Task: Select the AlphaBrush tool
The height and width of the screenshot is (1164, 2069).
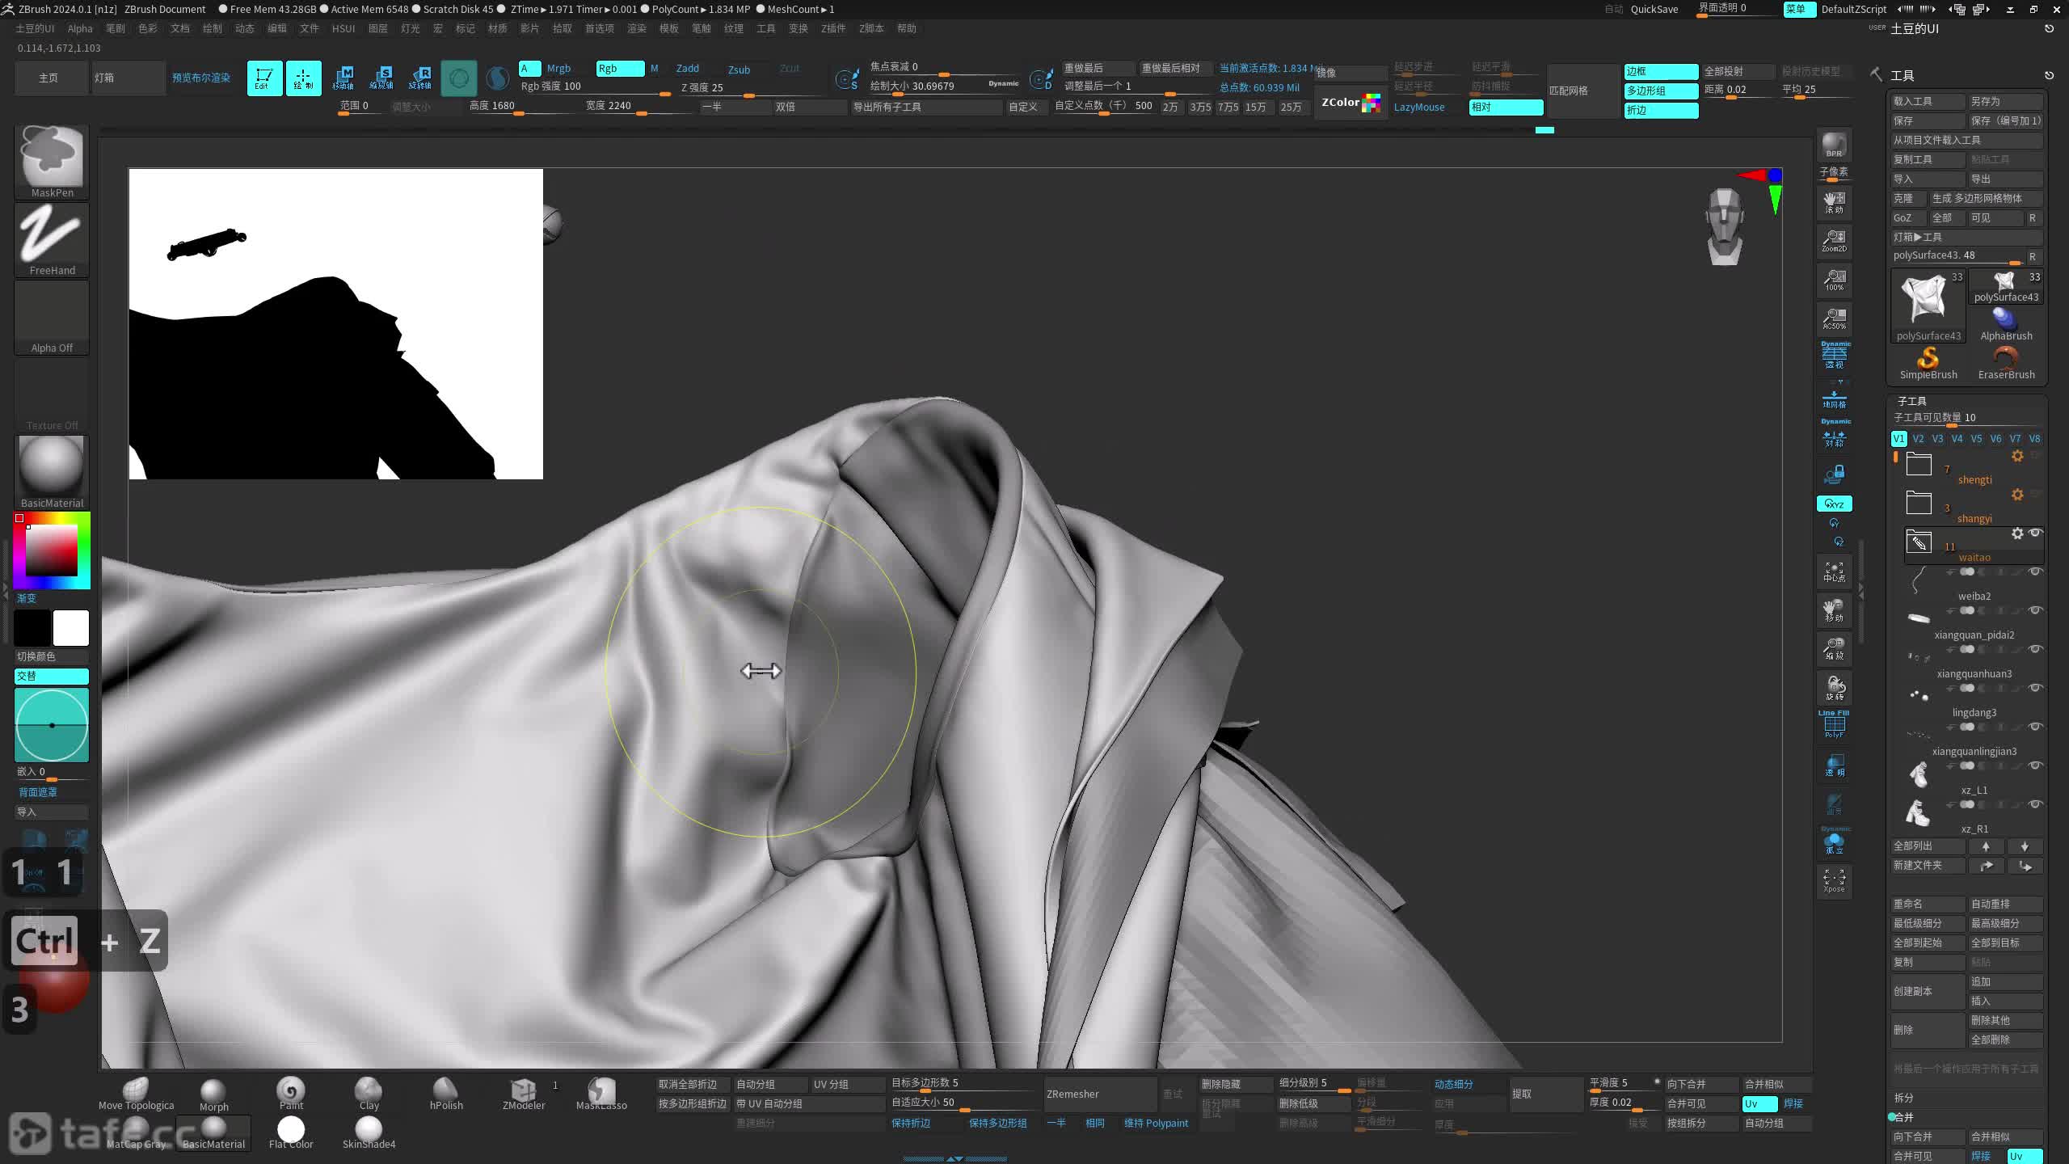Action: point(2006,323)
